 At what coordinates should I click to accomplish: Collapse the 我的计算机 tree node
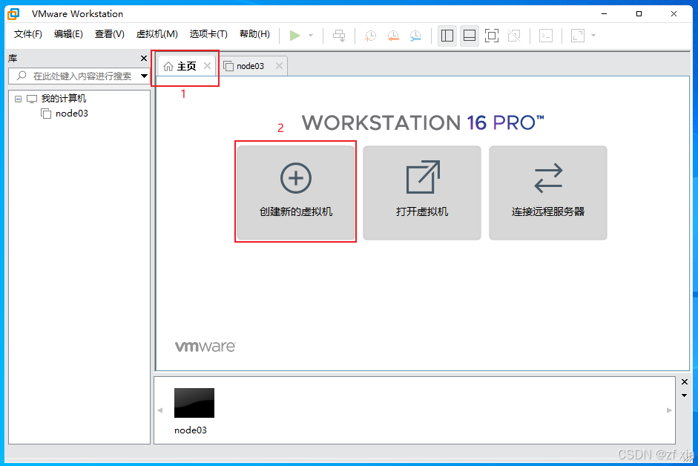click(x=18, y=99)
